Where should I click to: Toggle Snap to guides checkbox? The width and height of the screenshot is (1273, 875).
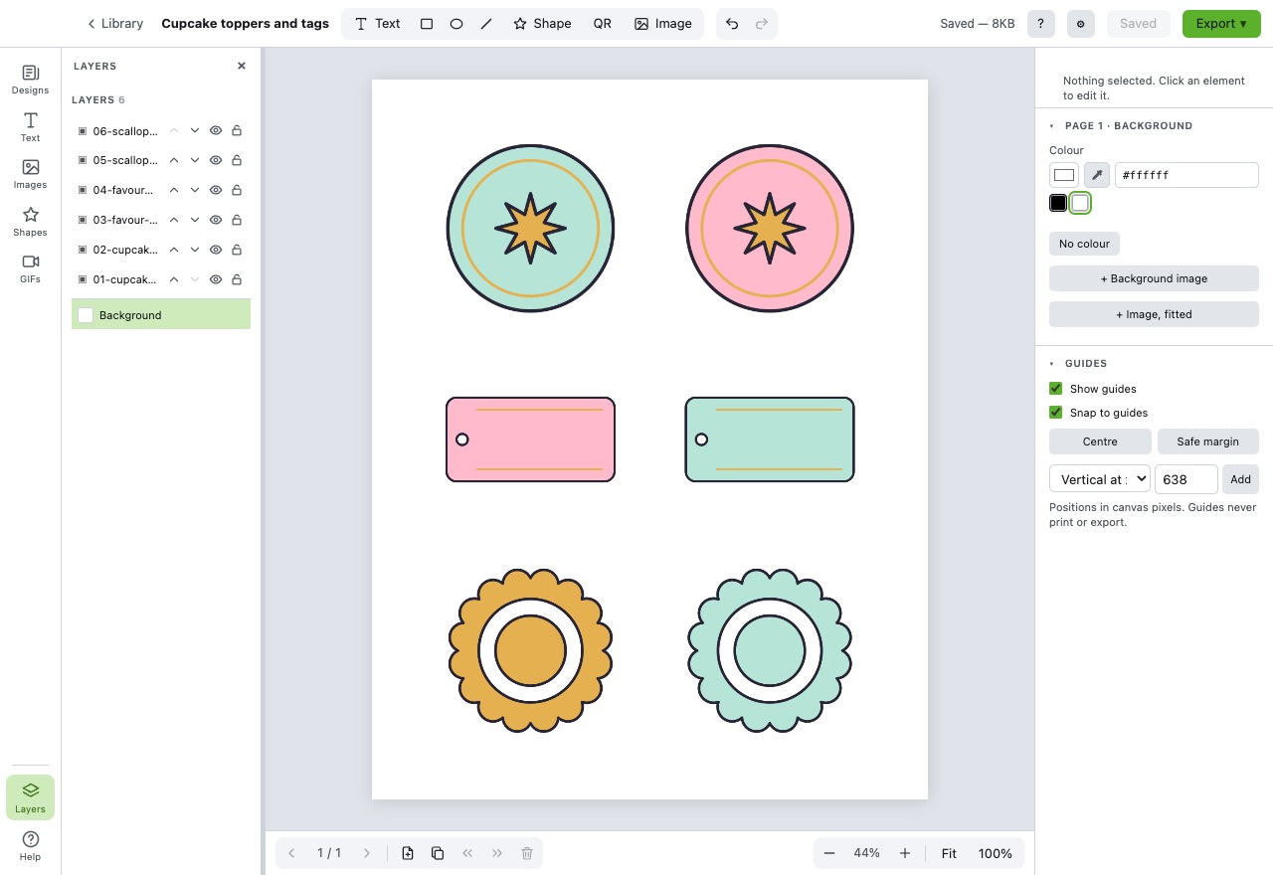coord(1056,413)
